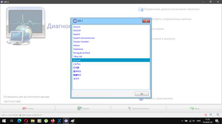This screenshot has width=222, height=124.
Task: Switch ENG input language indicator
Action: pyautogui.click(x=199, y=121)
